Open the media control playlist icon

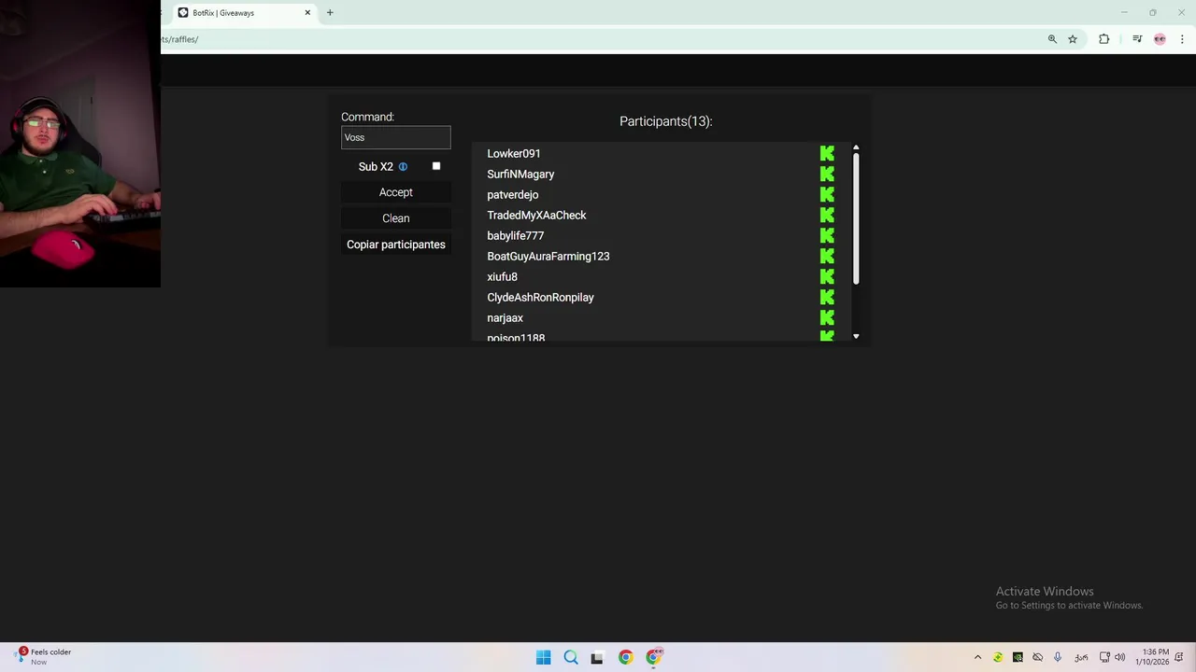pyautogui.click(x=1137, y=39)
